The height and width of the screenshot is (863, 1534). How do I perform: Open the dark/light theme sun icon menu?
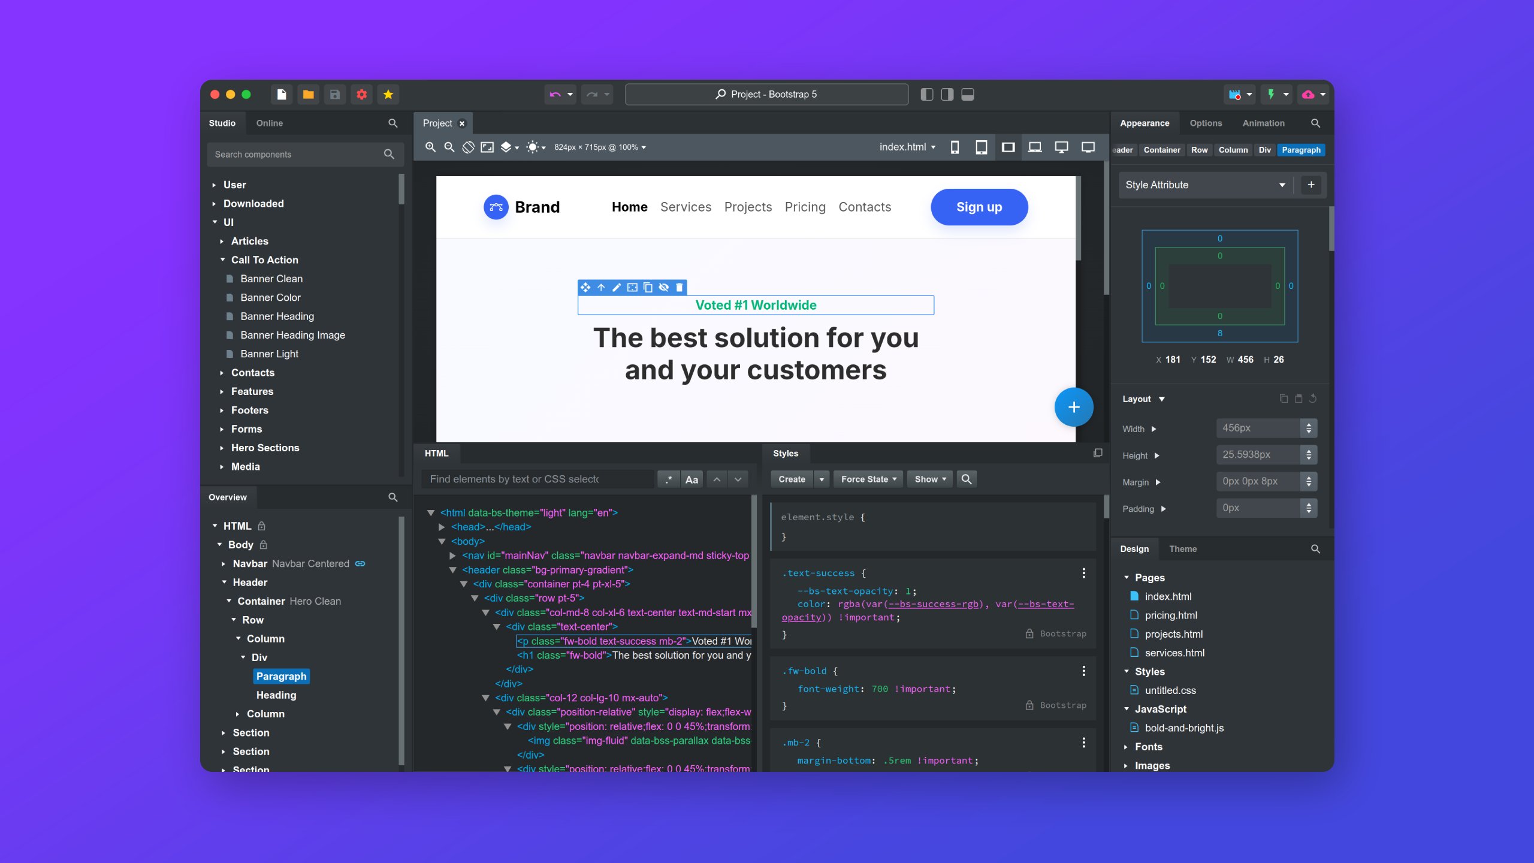pyautogui.click(x=532, y=147)
